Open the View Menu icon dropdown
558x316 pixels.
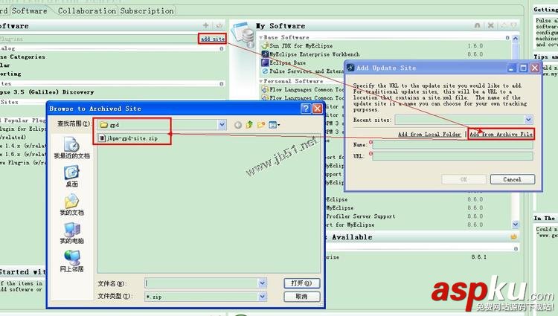274,125
